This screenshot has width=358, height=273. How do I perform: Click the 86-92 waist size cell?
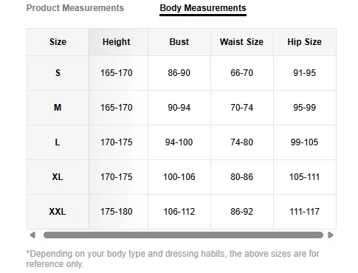(242, 212)
